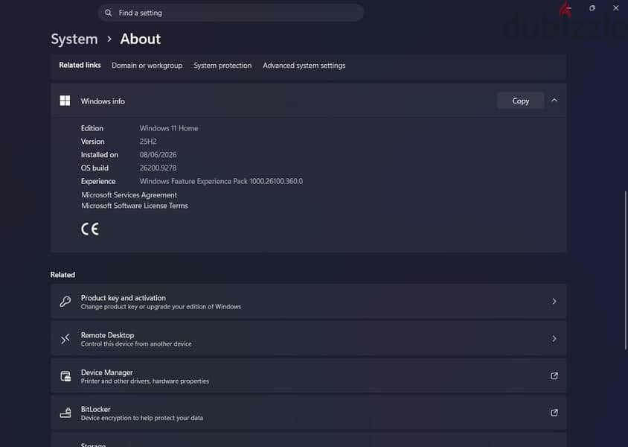Select OS build 26200.9278 value

click(158, 168)
